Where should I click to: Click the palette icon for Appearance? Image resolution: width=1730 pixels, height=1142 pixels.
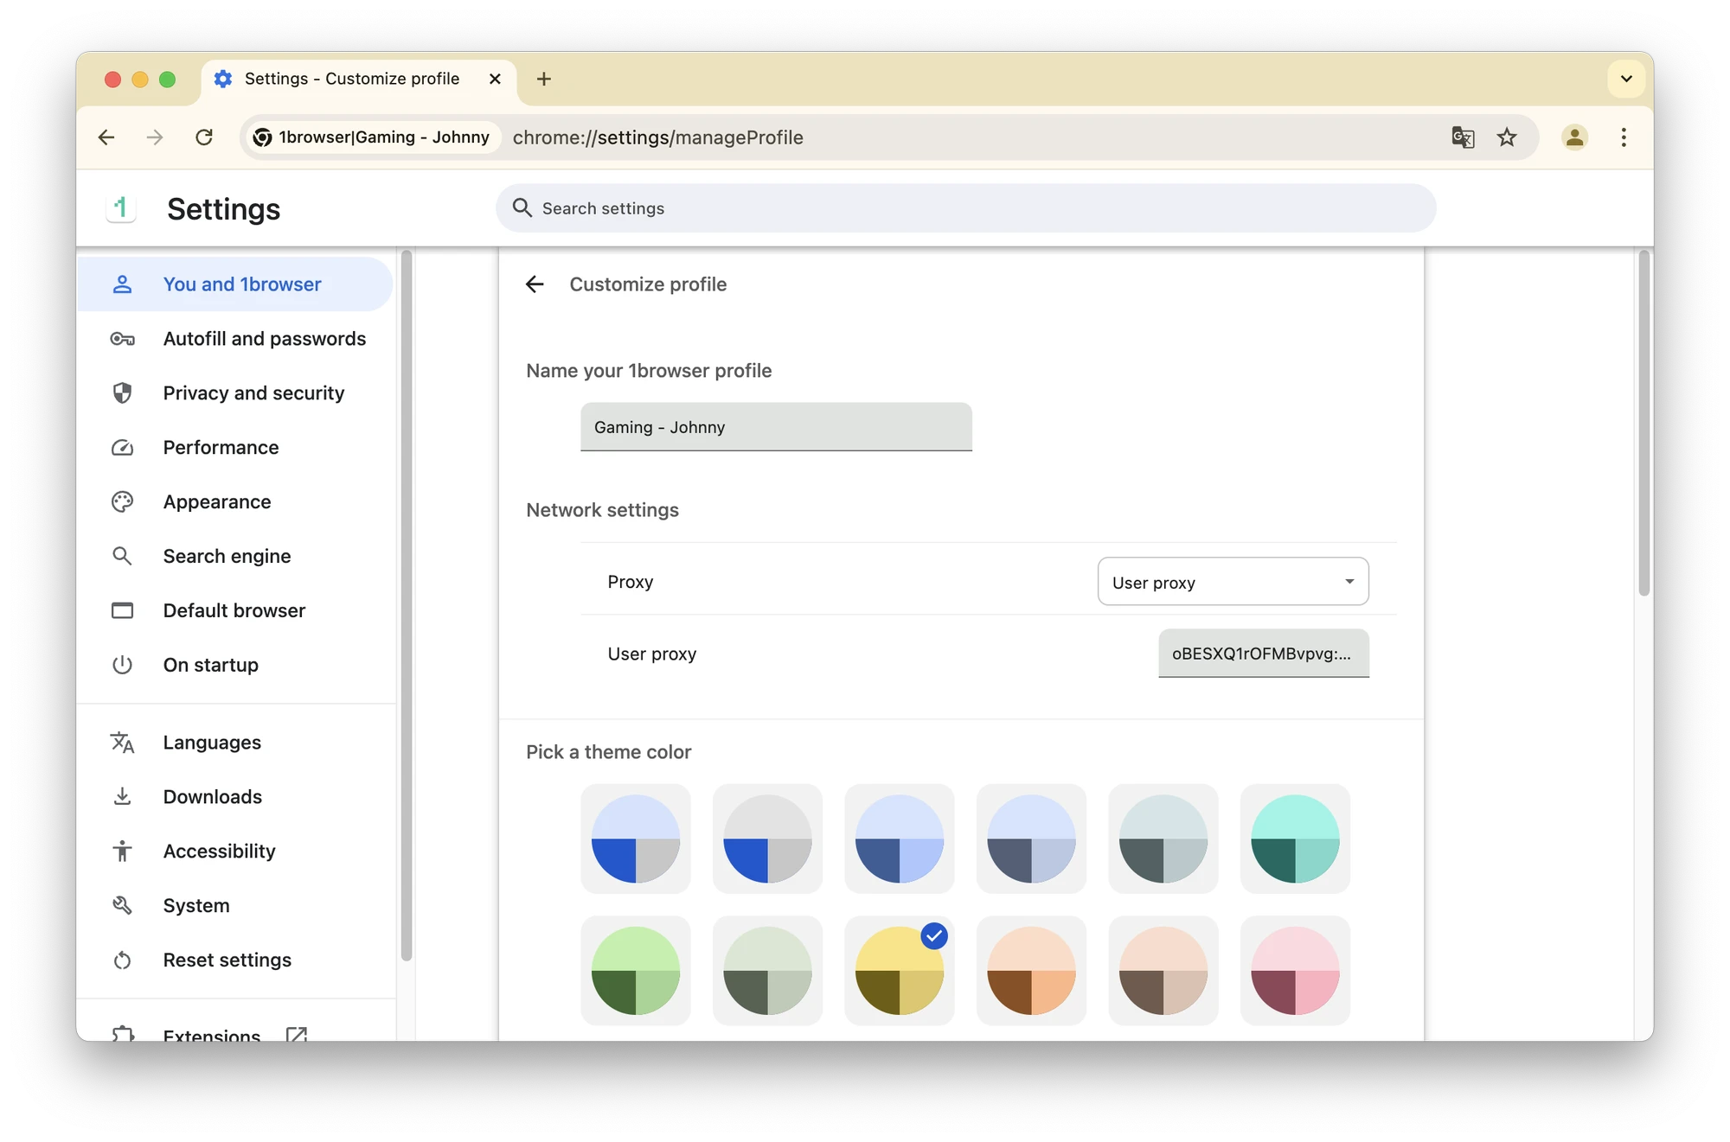click(x=122, y=502)
